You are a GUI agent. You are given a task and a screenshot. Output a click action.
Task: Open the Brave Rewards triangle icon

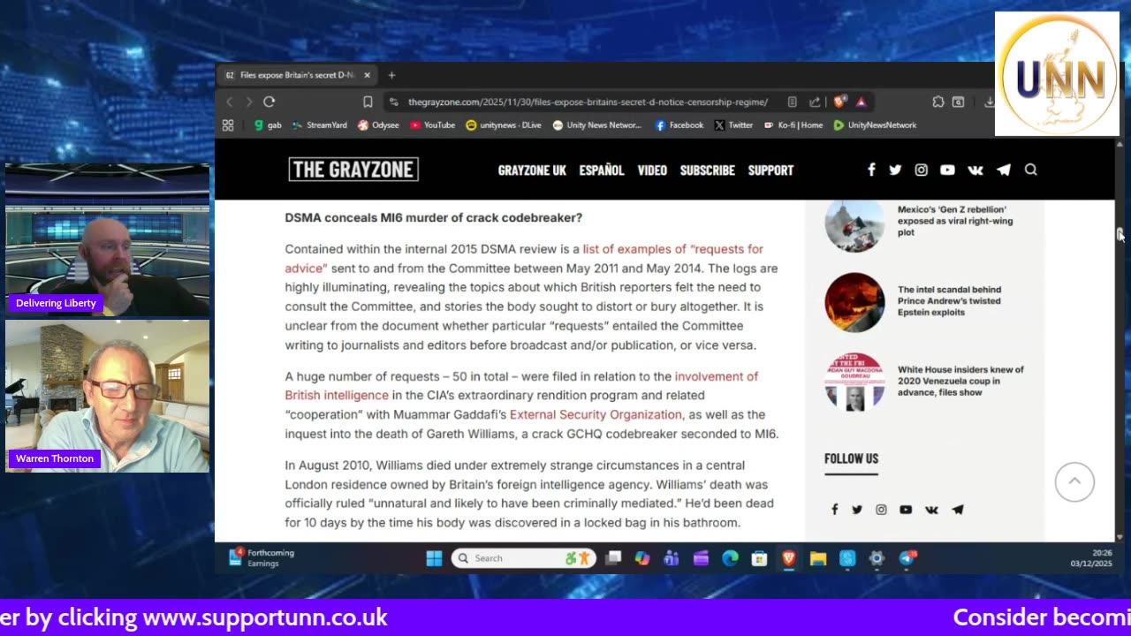click(x=861, y=102)
